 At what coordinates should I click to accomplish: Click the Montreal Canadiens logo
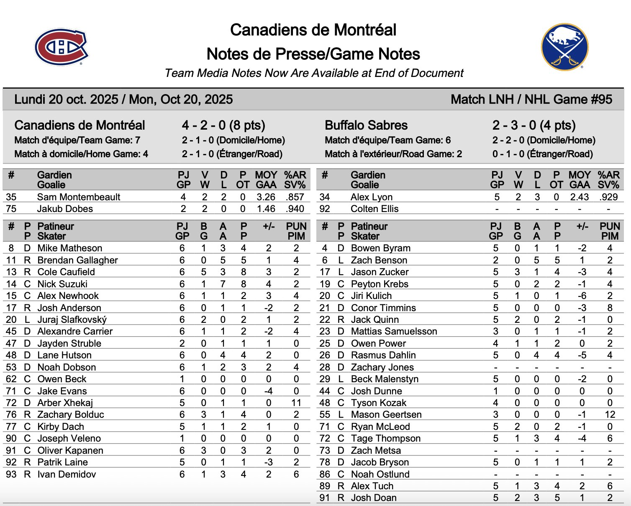pos(62,47)
